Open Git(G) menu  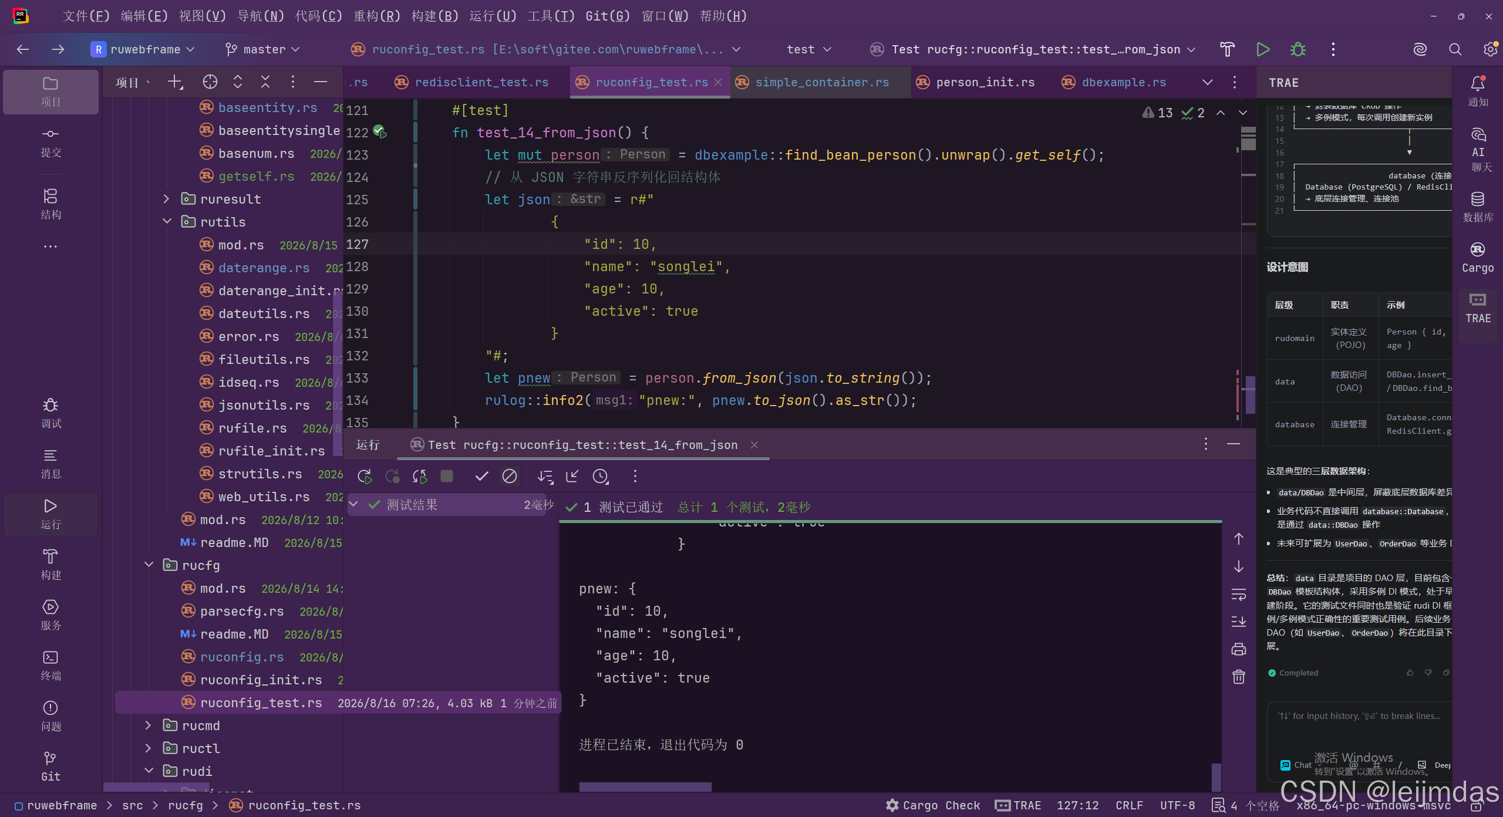[x=607, y=16]
